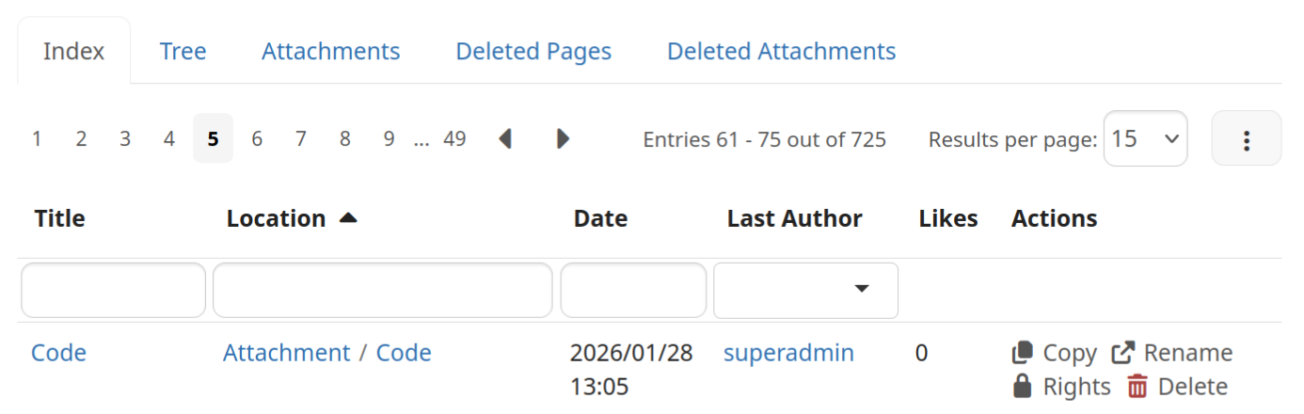Switch to the Tree tab
The height and width of the screenshot is (414, 1304).
point(183,51)
